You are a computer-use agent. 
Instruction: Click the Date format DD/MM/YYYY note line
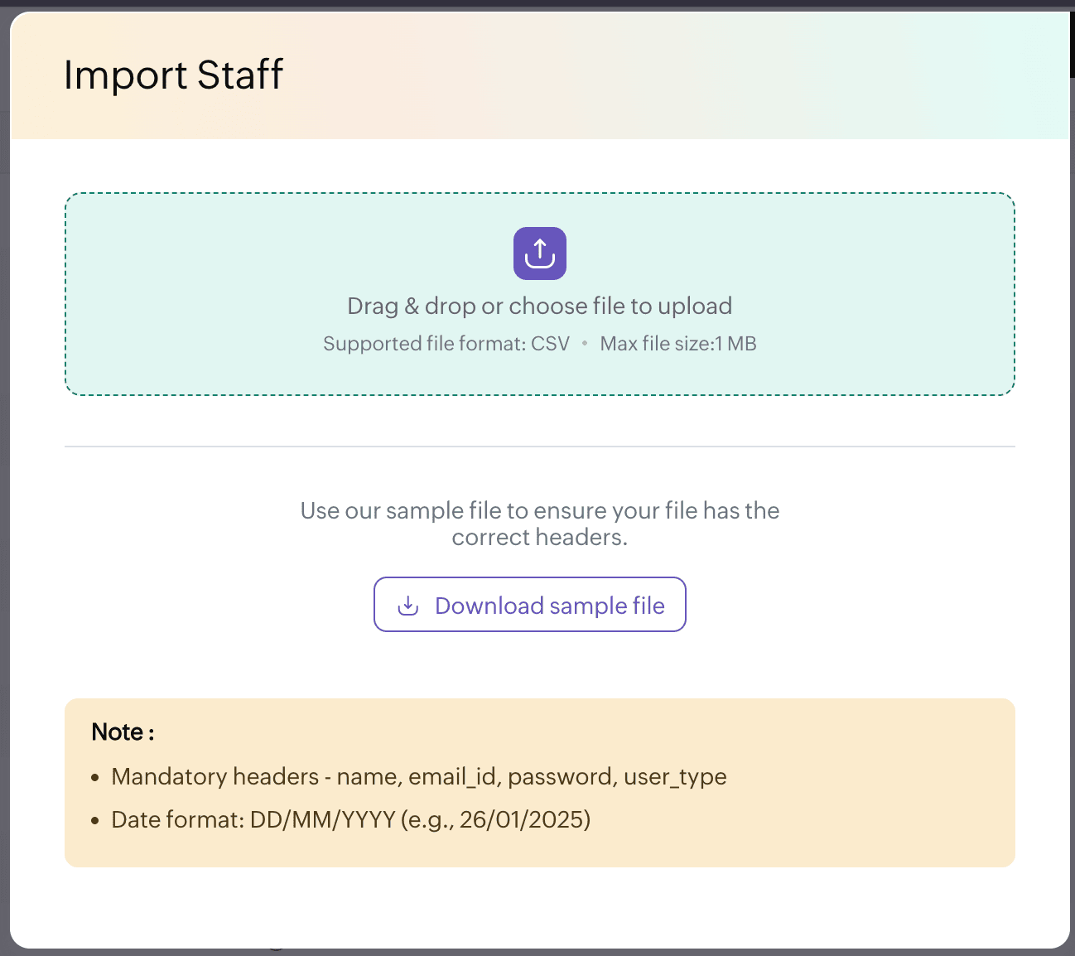point(351,820)
